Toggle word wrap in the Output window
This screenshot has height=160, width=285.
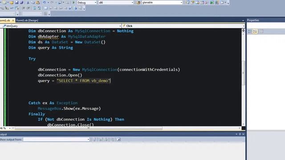click(x=119, y=140)
